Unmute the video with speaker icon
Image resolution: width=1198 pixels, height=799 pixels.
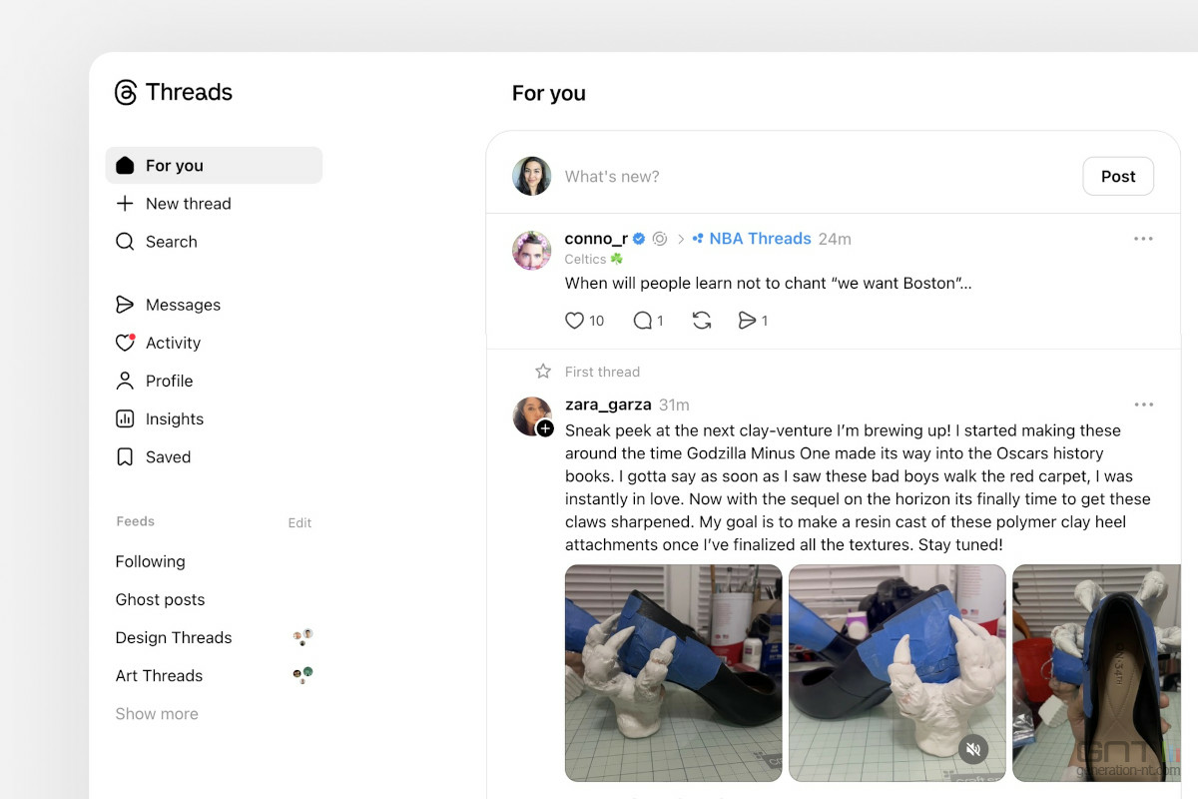(973, 749)
